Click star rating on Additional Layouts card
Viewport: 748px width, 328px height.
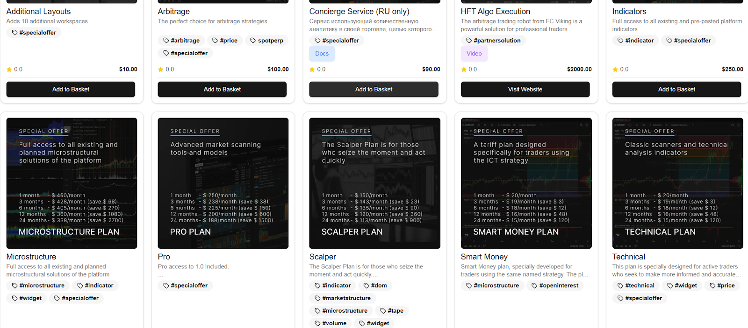[14, 70]
